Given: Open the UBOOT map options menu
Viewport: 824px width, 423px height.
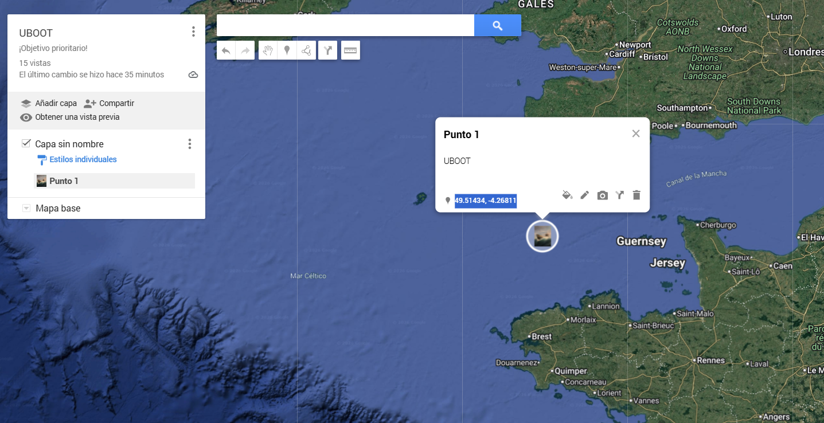Looking at the screenshot, I should point(193,32).
